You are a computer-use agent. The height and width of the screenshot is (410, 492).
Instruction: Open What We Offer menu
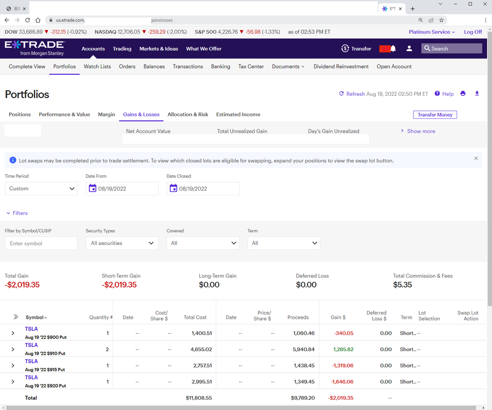pyautogui.click(x=203, y=49)
